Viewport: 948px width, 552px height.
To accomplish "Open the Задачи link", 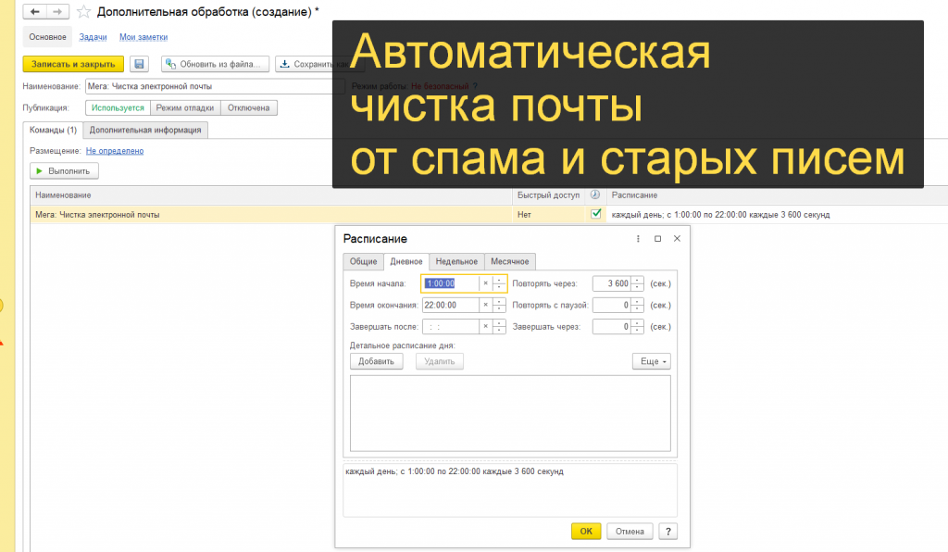I will pyautogui.click(x=93, y=37).
